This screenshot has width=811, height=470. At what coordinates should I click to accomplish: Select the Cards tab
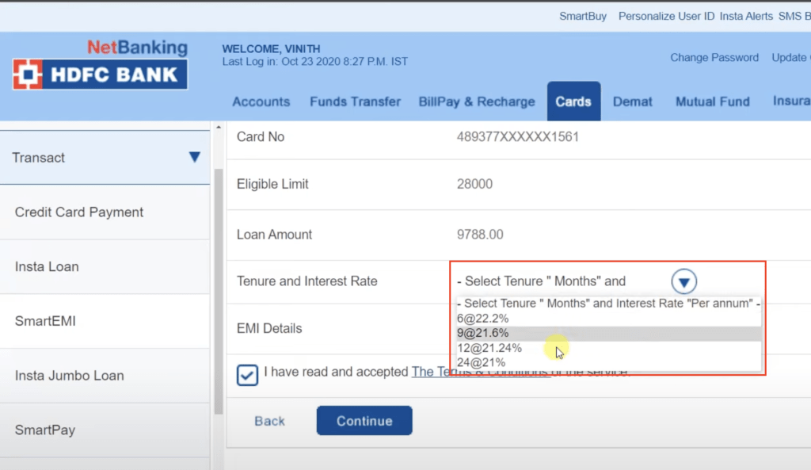point(573,101)
